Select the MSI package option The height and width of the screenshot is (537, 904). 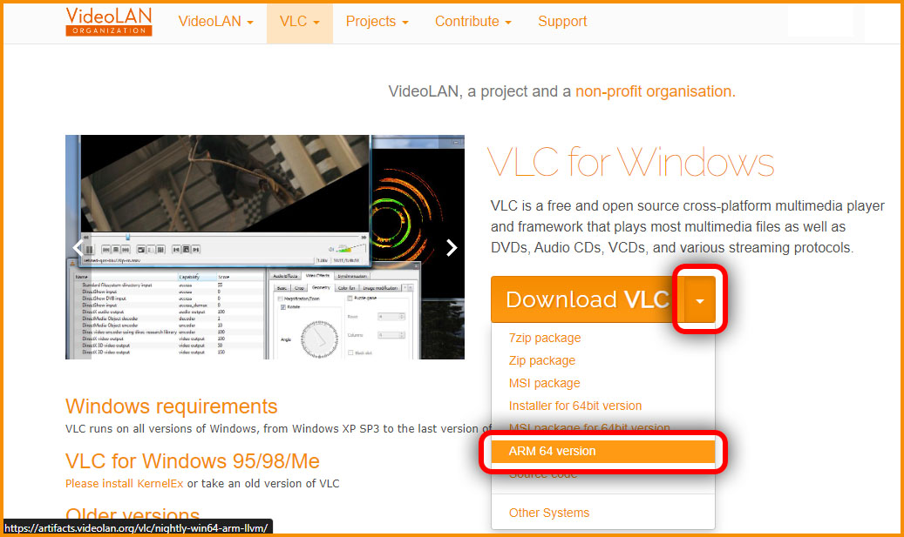click(544, 383)
